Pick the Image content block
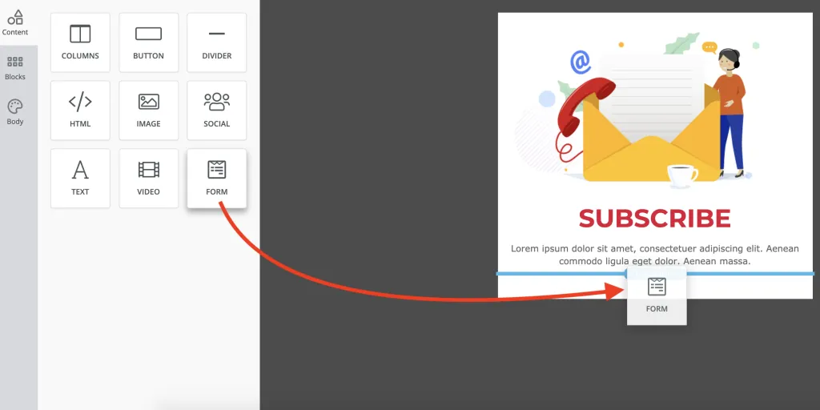The image size is (820, 410). click(148, 111)
